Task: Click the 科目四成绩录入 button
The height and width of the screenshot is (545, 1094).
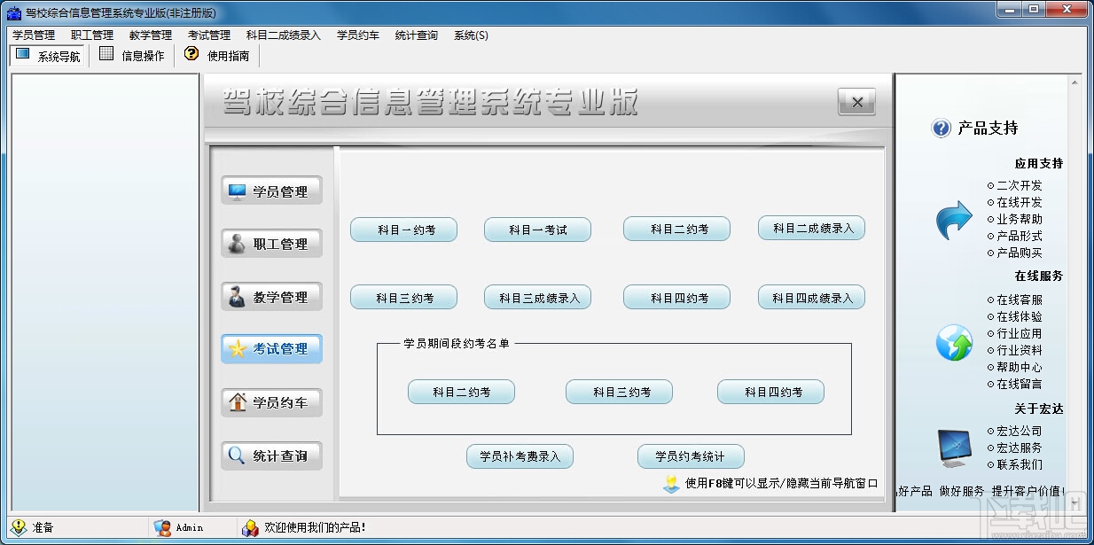Action: tap(812, 298)
